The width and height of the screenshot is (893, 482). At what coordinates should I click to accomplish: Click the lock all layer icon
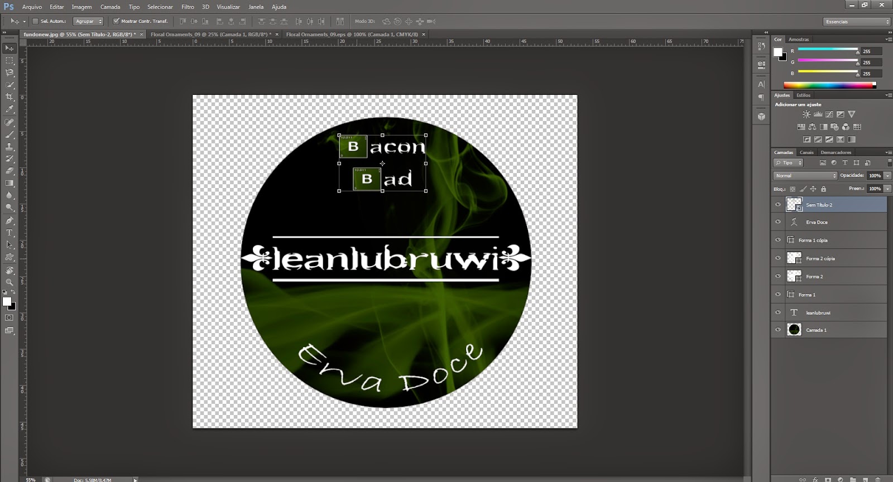(x=823, y=189)
